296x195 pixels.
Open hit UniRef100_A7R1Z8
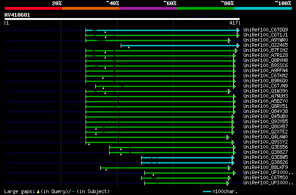[x=265, y=55]
